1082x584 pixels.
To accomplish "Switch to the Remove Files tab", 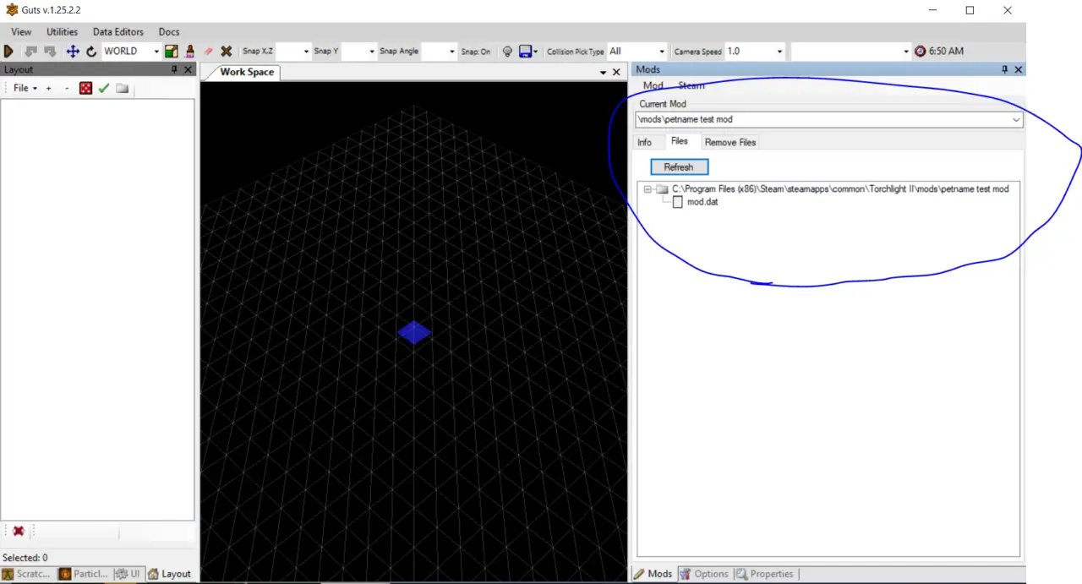I will [x=730, y=143].
